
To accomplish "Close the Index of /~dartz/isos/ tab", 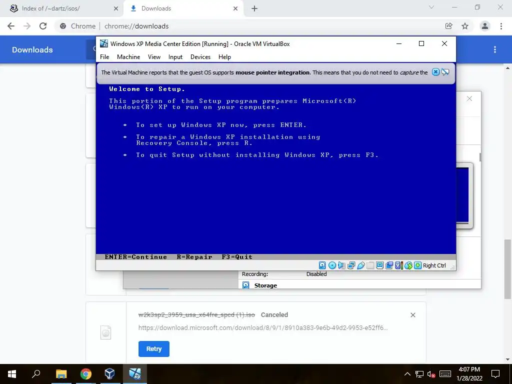I will tap(116, 8).
